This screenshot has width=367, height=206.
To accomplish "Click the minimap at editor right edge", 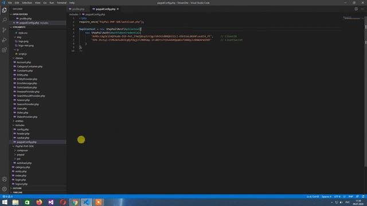I will coord(352,18).
